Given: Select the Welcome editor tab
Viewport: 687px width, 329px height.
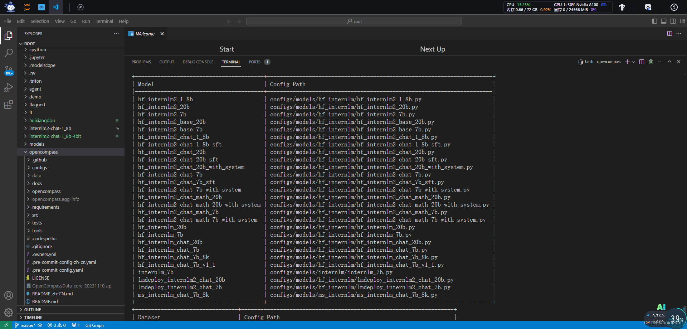Looking at the screenshot, I should [x=145, y=34].
